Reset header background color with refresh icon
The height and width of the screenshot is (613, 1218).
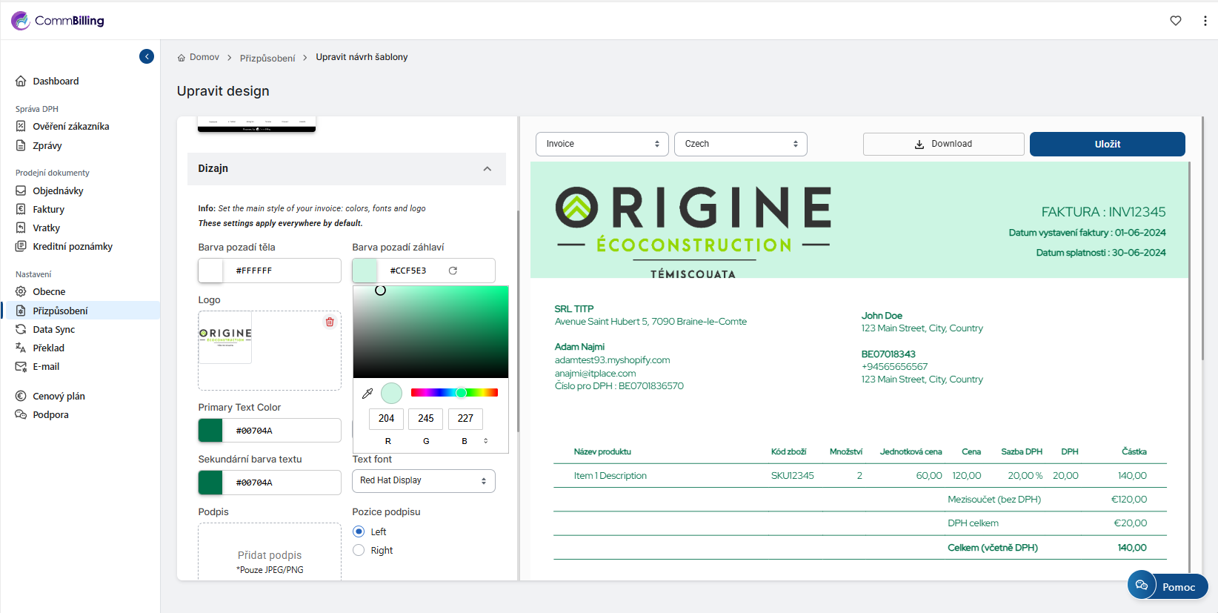pos(453,271)
